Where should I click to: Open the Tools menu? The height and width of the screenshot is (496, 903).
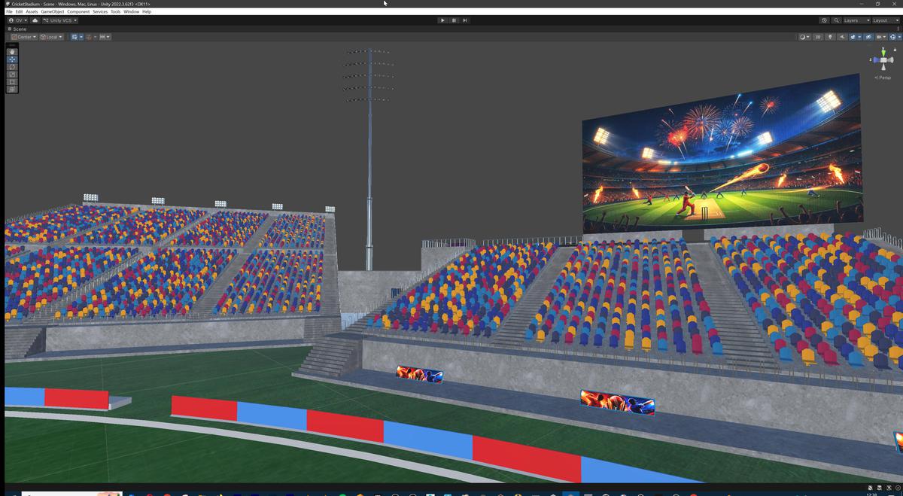(x=115, y=11)
